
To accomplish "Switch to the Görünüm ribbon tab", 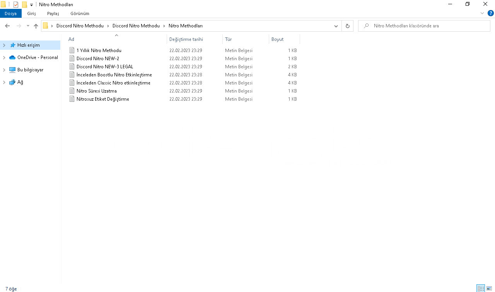I will [80, 14].
